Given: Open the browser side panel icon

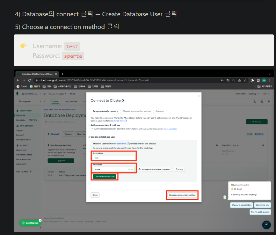Looking at the screenshot, I should pos(258,80).
